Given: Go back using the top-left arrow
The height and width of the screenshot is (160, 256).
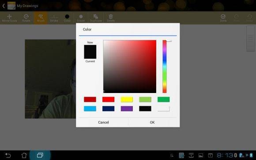Looking at the screenshot, I should 4,6.
